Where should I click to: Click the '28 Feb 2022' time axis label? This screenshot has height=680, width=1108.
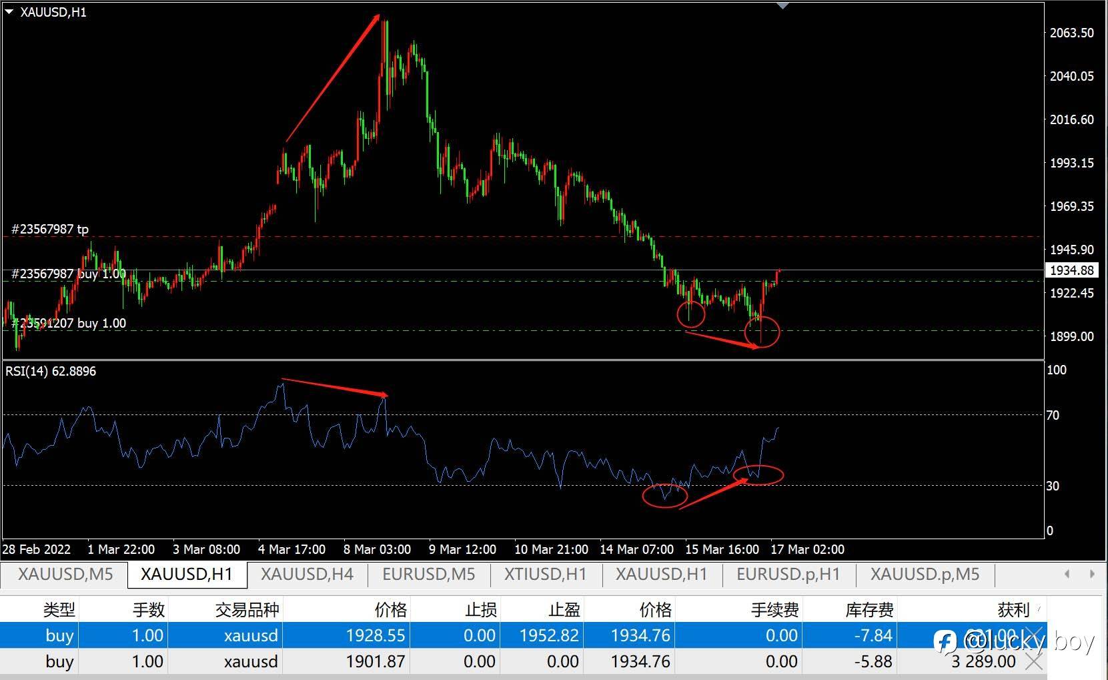pos(37,549)
